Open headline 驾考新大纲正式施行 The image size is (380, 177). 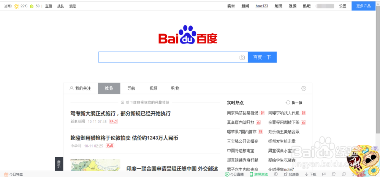click(x=120, y=113)
